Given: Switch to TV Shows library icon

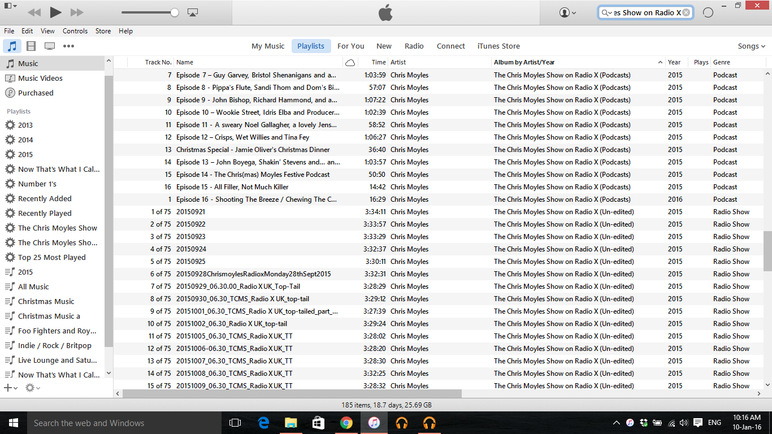Looking at the screenshot, I should pos(50,46).
